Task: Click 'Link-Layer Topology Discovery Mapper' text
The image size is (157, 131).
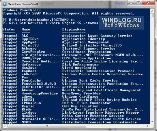Action: pyautogui.click(x=100, y=113)
